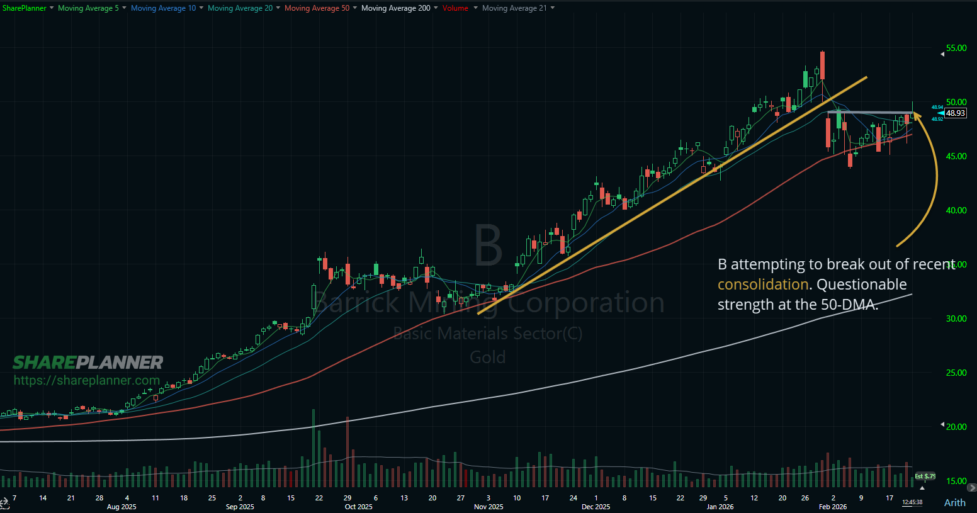Viewport: 977px width, 513px height.
Task: Open the https://shareplanner.com link
Action: (87, 380)
